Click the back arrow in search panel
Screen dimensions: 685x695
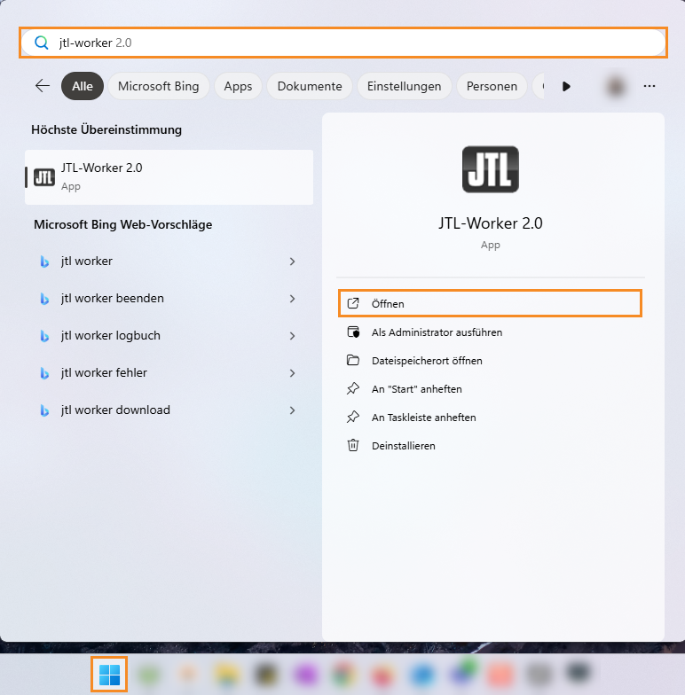(x=43, y=86)
